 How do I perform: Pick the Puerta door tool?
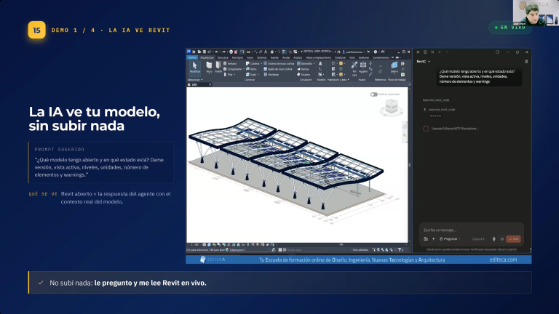point(218,68)
